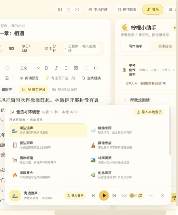Insert a block quote
The height and width of the screenshot is (215, 178).
[76, 68]
